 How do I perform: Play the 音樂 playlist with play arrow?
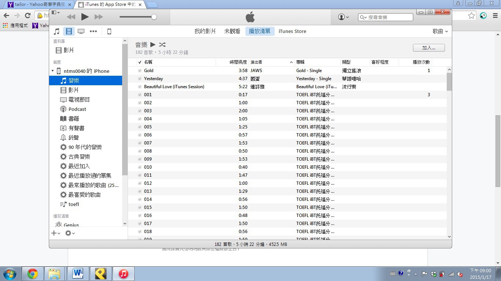(x=153, y=45)
